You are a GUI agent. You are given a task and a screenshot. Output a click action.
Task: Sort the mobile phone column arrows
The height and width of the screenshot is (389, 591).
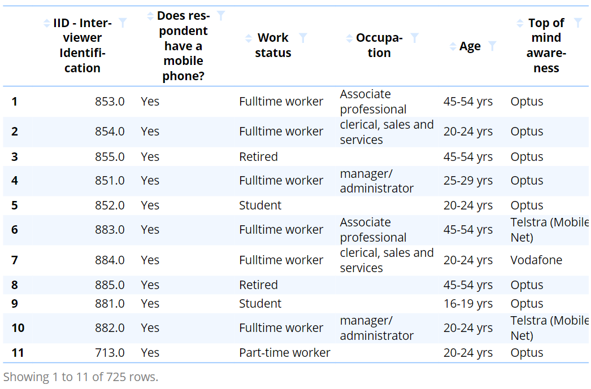coord(150,16)
